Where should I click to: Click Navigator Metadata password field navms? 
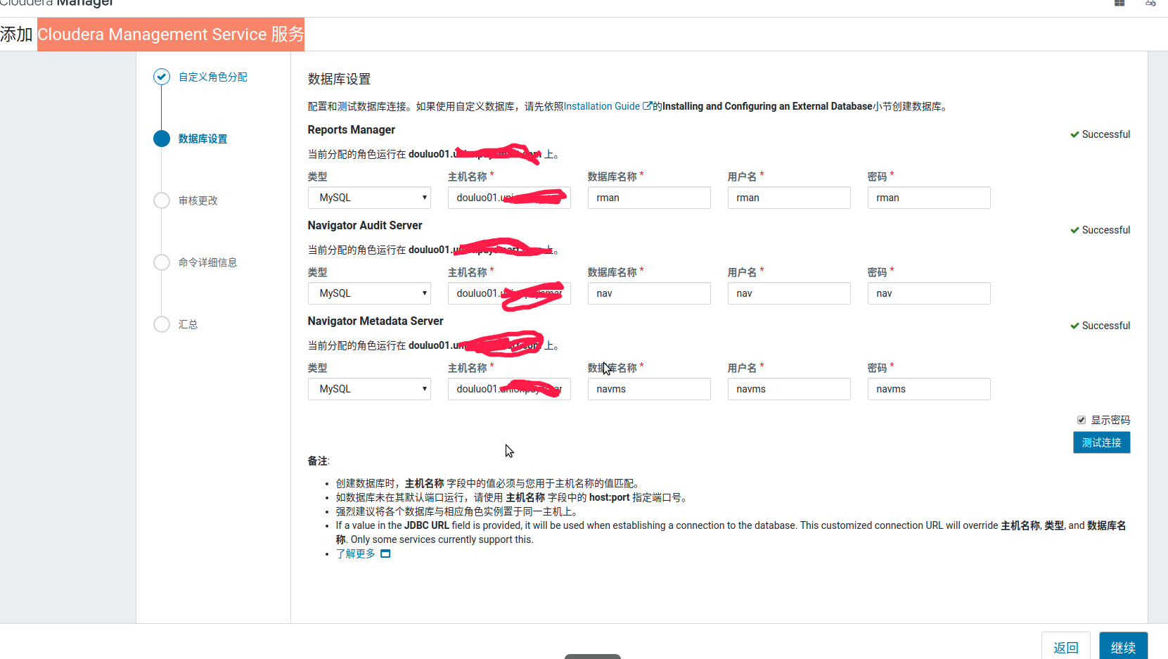(929, 389)
